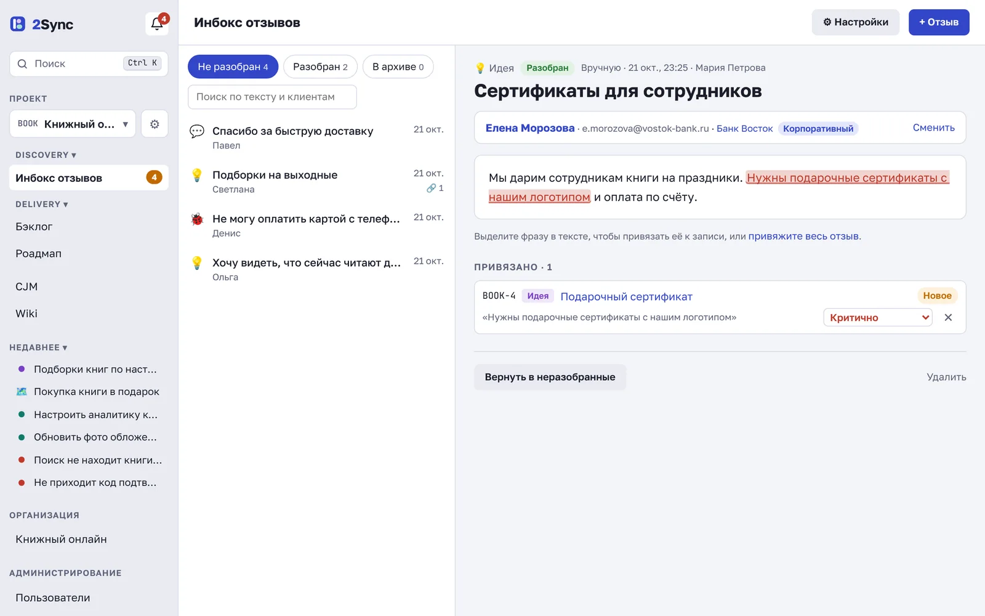Screen dimensions: 985x616
Task: Open Подарочный сертификат linked record
Action: (626, 296)
